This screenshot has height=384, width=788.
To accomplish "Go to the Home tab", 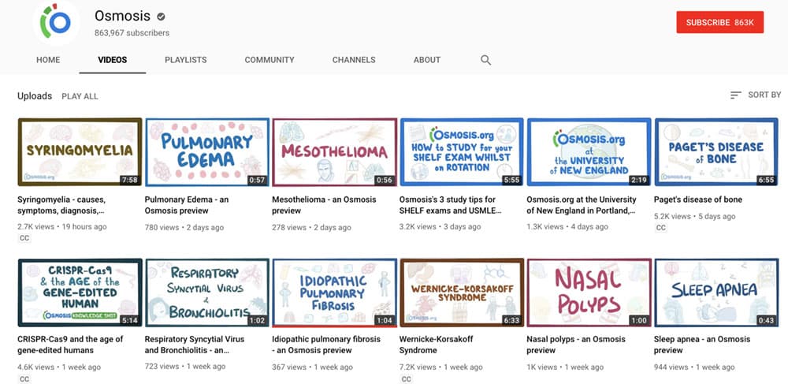I will click(48, 60).
